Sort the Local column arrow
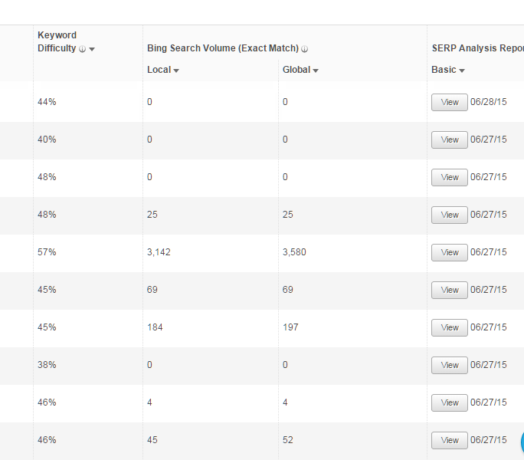Image resolution: width=524 pixels, height=460 pixels. coord(176,71)
